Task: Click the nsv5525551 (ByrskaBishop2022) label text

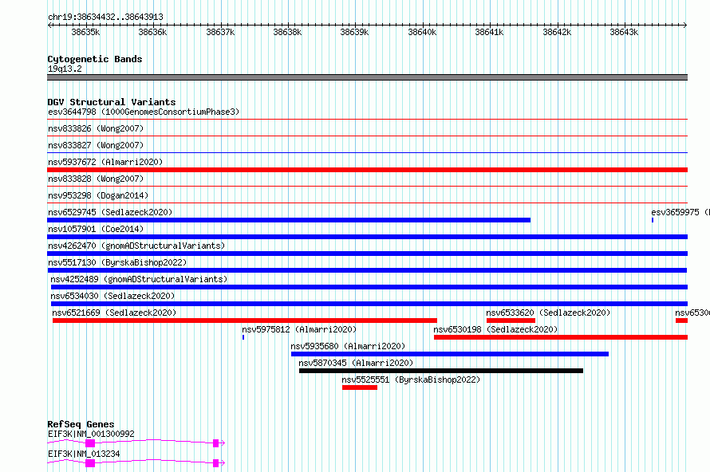Action: pos(411,380)
